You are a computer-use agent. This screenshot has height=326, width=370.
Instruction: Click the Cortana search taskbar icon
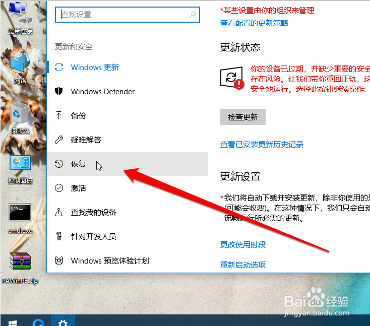(38, 322)
